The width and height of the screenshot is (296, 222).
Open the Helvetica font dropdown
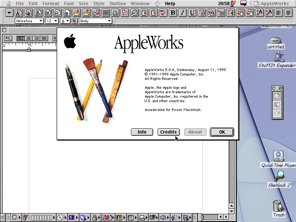(29, 21)
